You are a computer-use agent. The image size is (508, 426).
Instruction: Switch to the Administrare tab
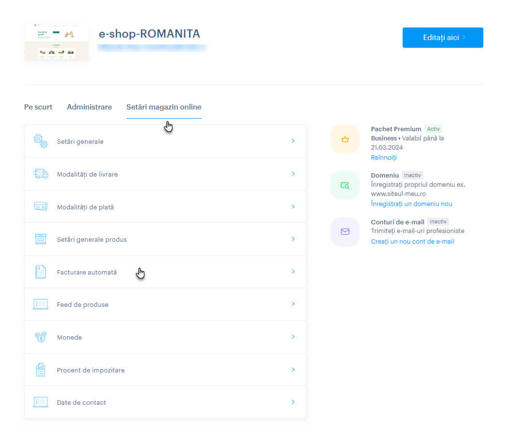[89, 107]
